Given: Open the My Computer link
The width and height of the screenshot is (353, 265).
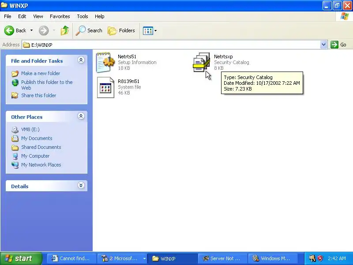Looking at the screenshot, I should pyautogui.click(x=35, y=156).
